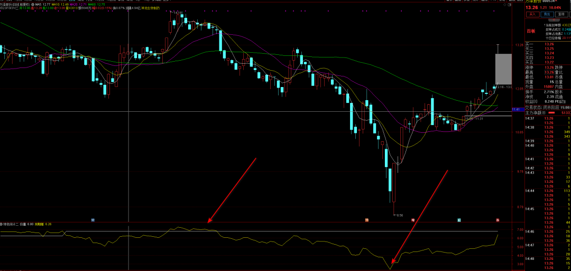Viewport: 571px width, 271px height.
Task: Click the rightmost red event marker below the chart
Action: 498,220
